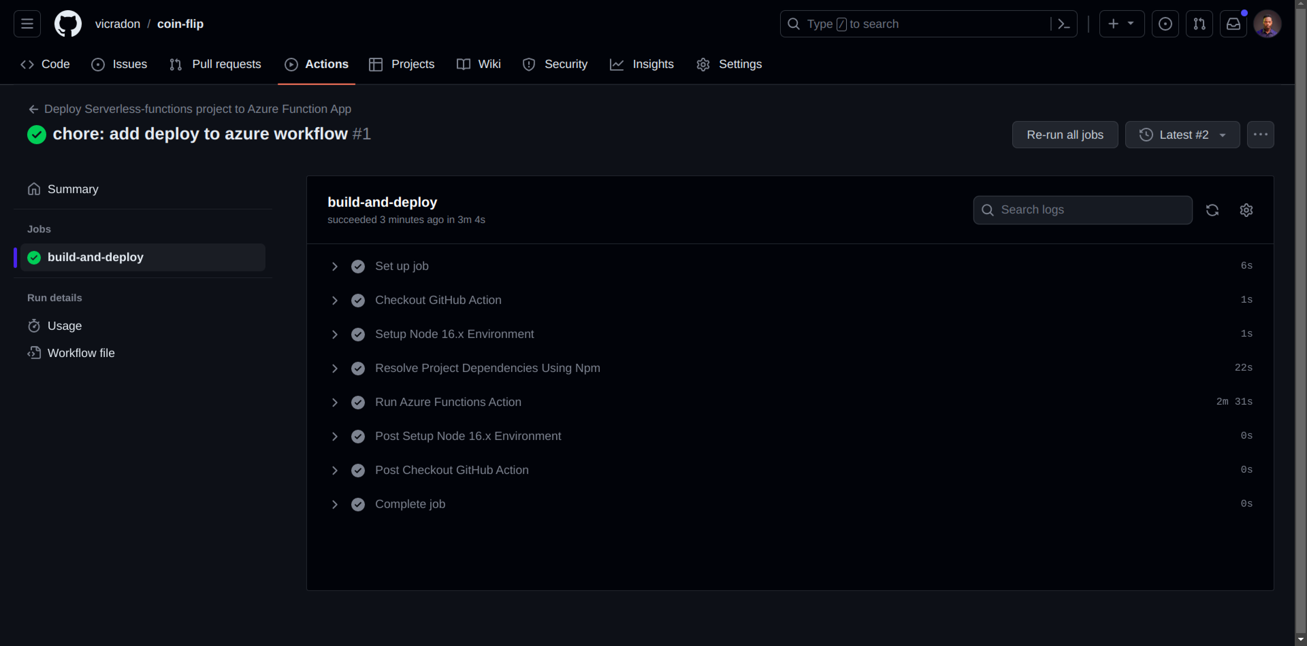Expand Resolve Project Dependencies Using Npm step
Screen dimensions: 1307x646
click(335, 368)
